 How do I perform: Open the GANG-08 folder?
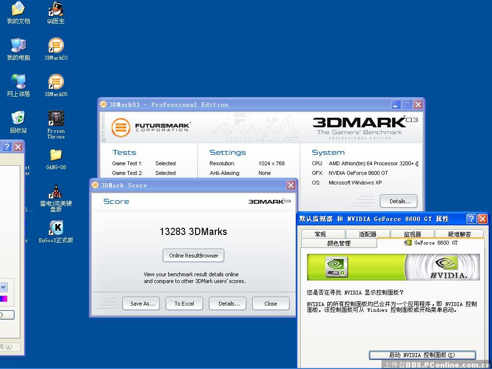click(x=56, y=159)
